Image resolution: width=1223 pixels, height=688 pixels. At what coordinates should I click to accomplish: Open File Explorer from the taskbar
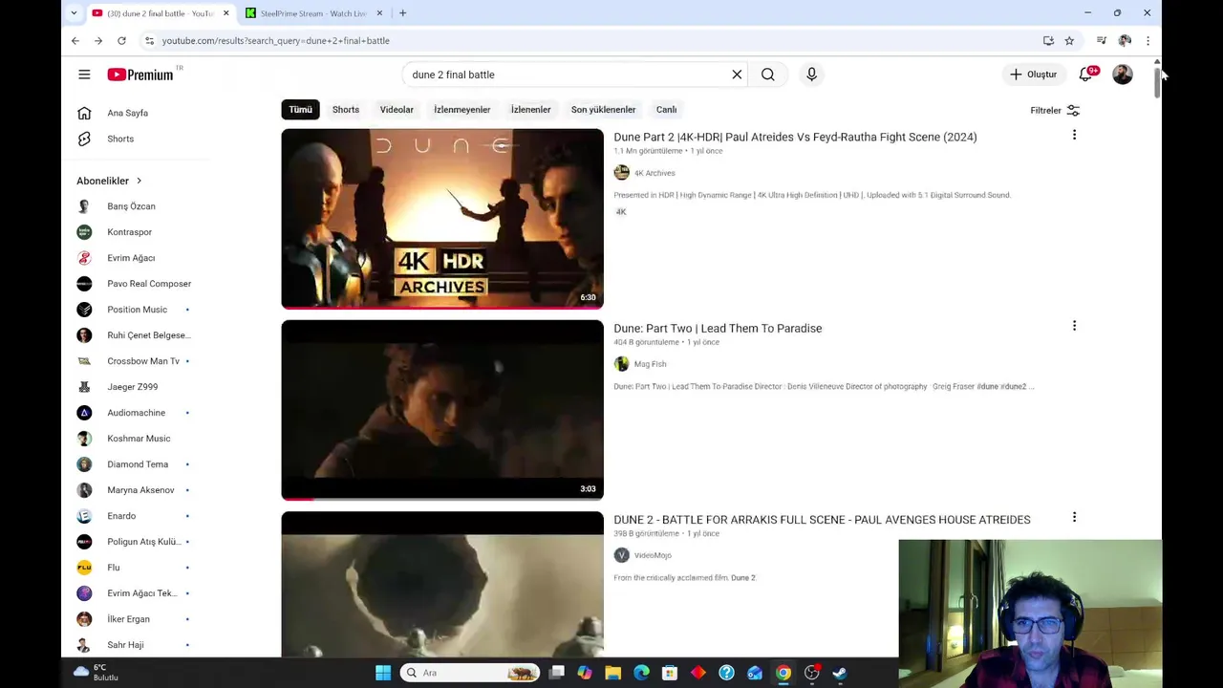pos(613,673)
